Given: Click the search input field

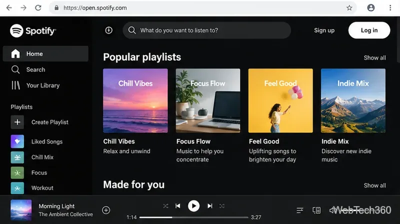Looking at the screenshot, I should click(x=207, y=30).
